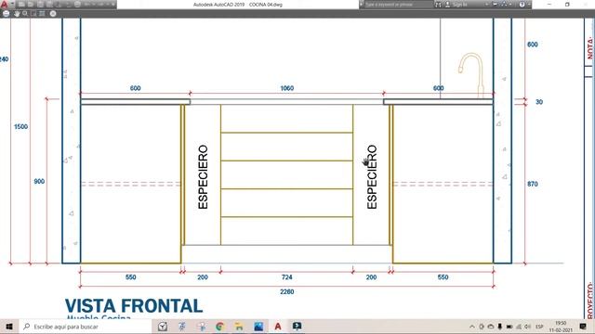Select the 2260 overall dimension text
Screen dimensions: 595x334
click(287, 291)
